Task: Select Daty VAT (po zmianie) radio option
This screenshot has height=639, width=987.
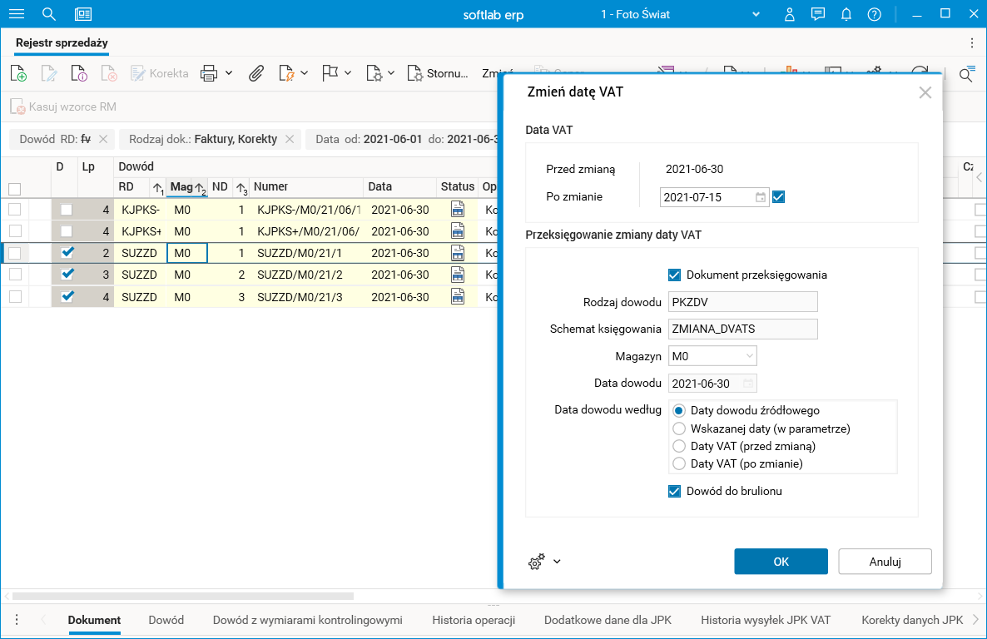Action: 679,463
